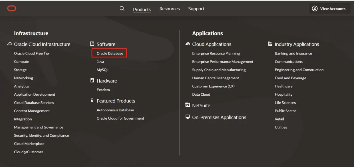Open the Oracle Database link

pyautogui.click(x=110, y=53)
